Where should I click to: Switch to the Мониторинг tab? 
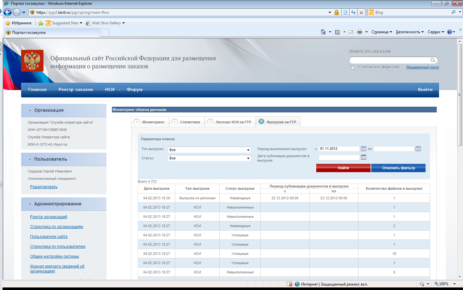(150, 122)
